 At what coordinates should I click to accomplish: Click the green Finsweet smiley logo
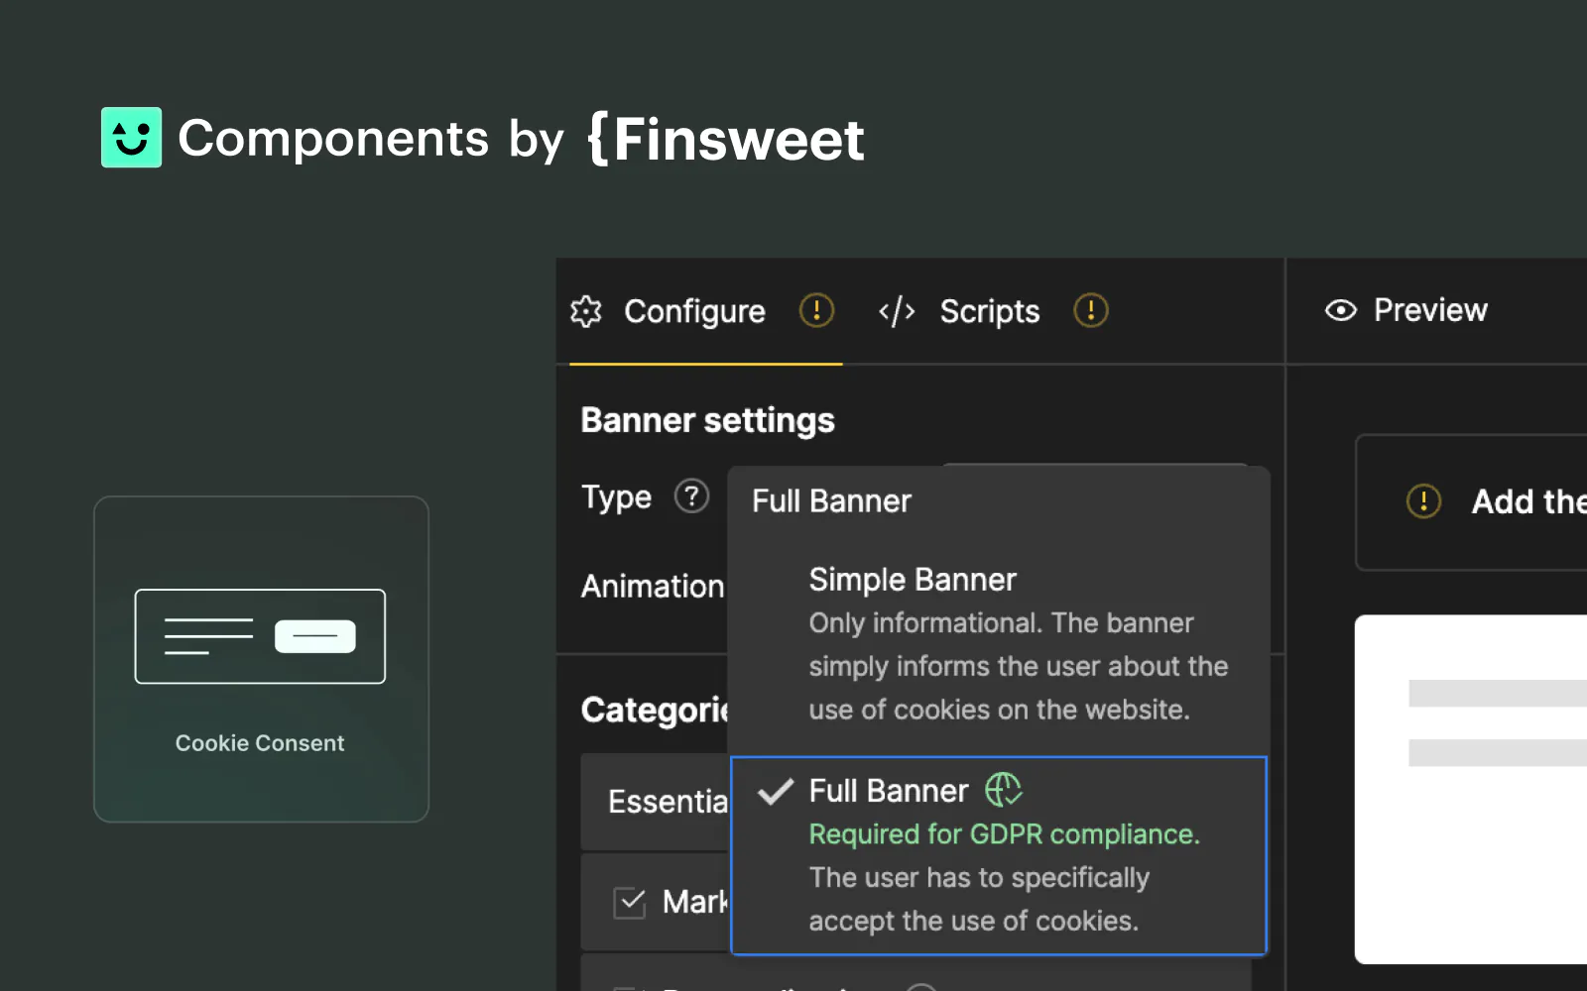point(131,138)
